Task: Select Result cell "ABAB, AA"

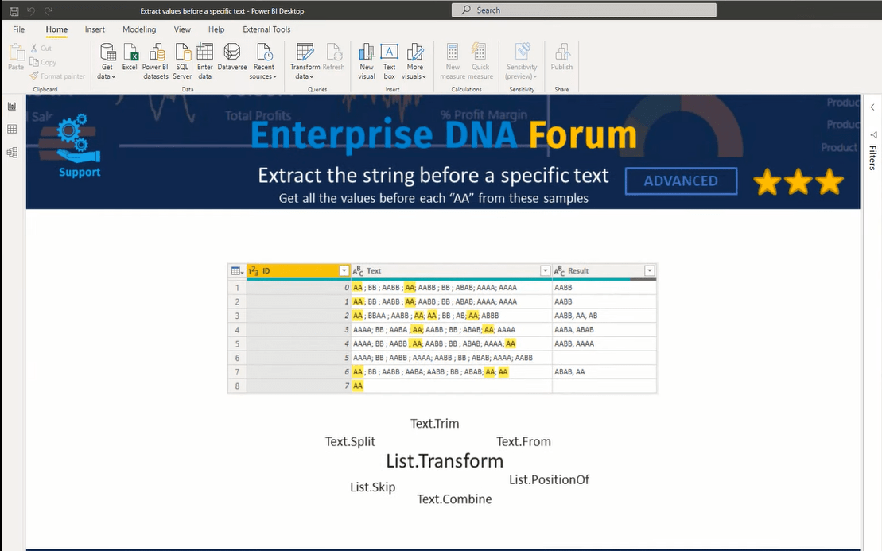Action: point(604,371)
